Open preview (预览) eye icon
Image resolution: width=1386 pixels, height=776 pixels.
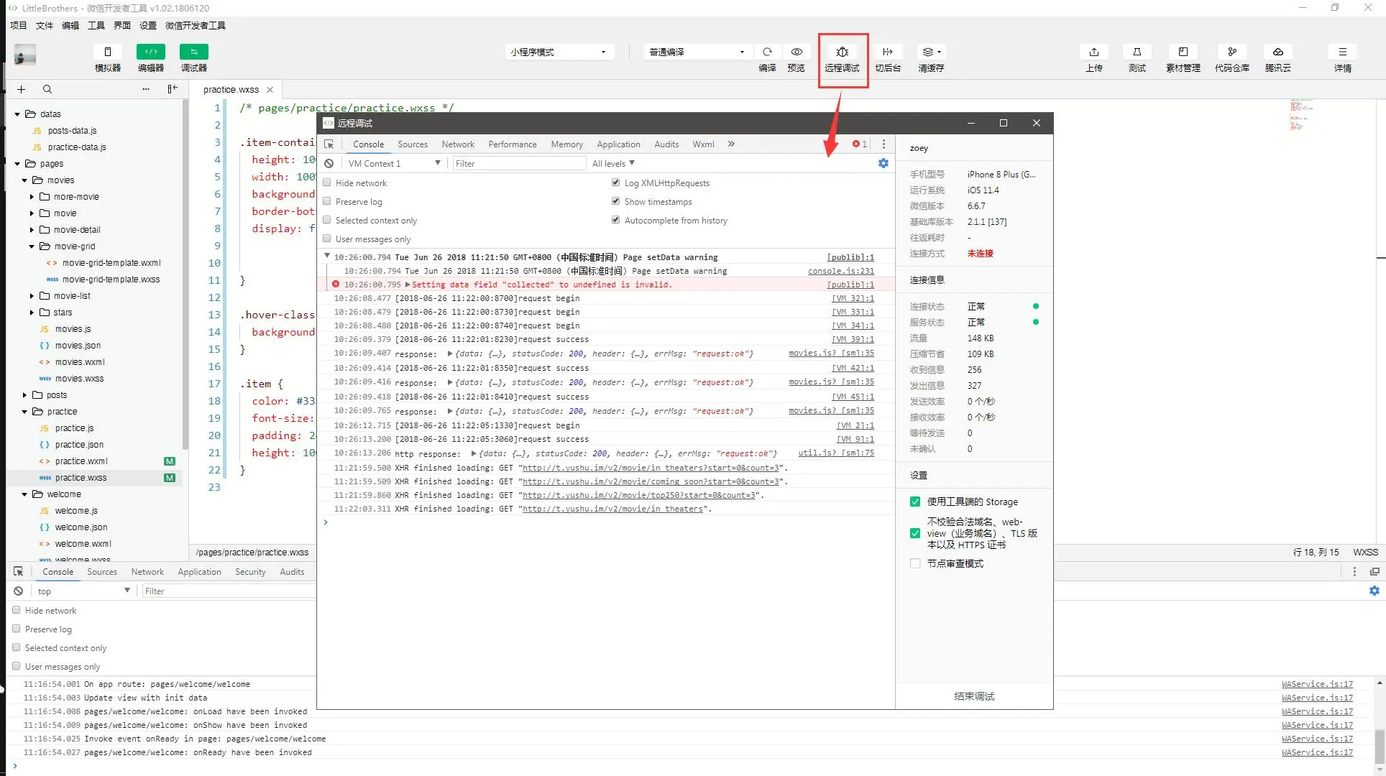(x=797, y=52)
